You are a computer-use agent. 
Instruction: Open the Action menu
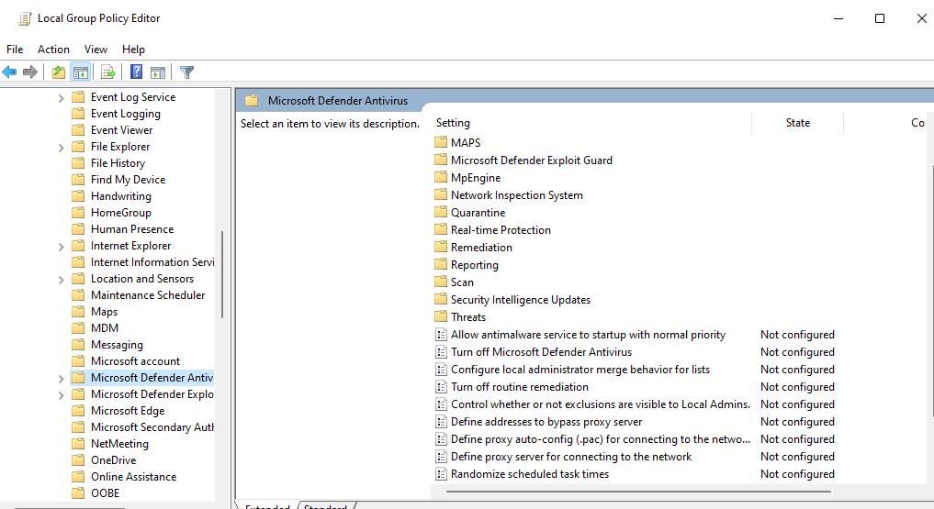click(53, 50)
